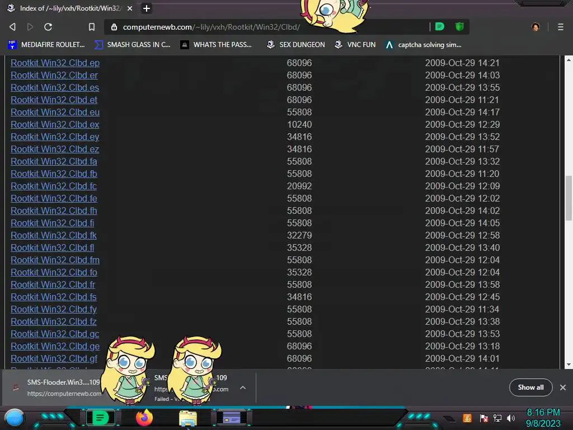
Task: Click the volume speaker tray icon
Action: pyautogui.click(x=511, y=418)
